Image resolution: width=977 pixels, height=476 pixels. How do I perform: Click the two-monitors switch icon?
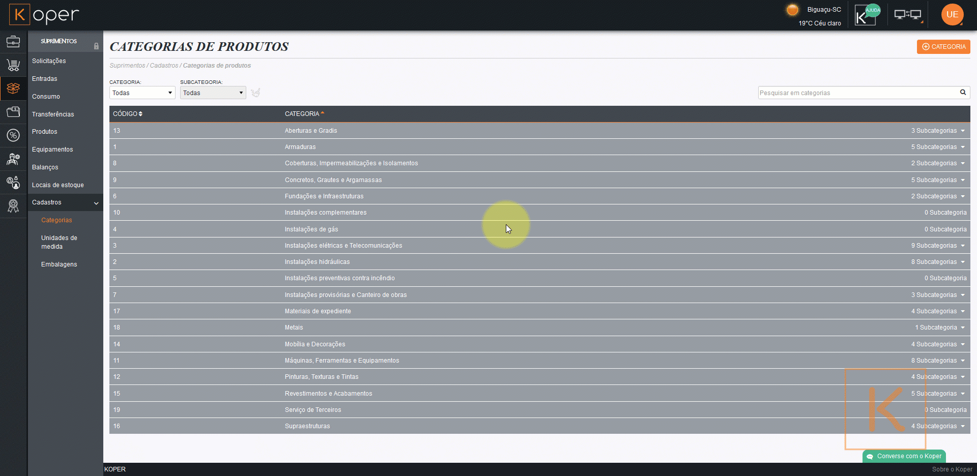[907, 15]
